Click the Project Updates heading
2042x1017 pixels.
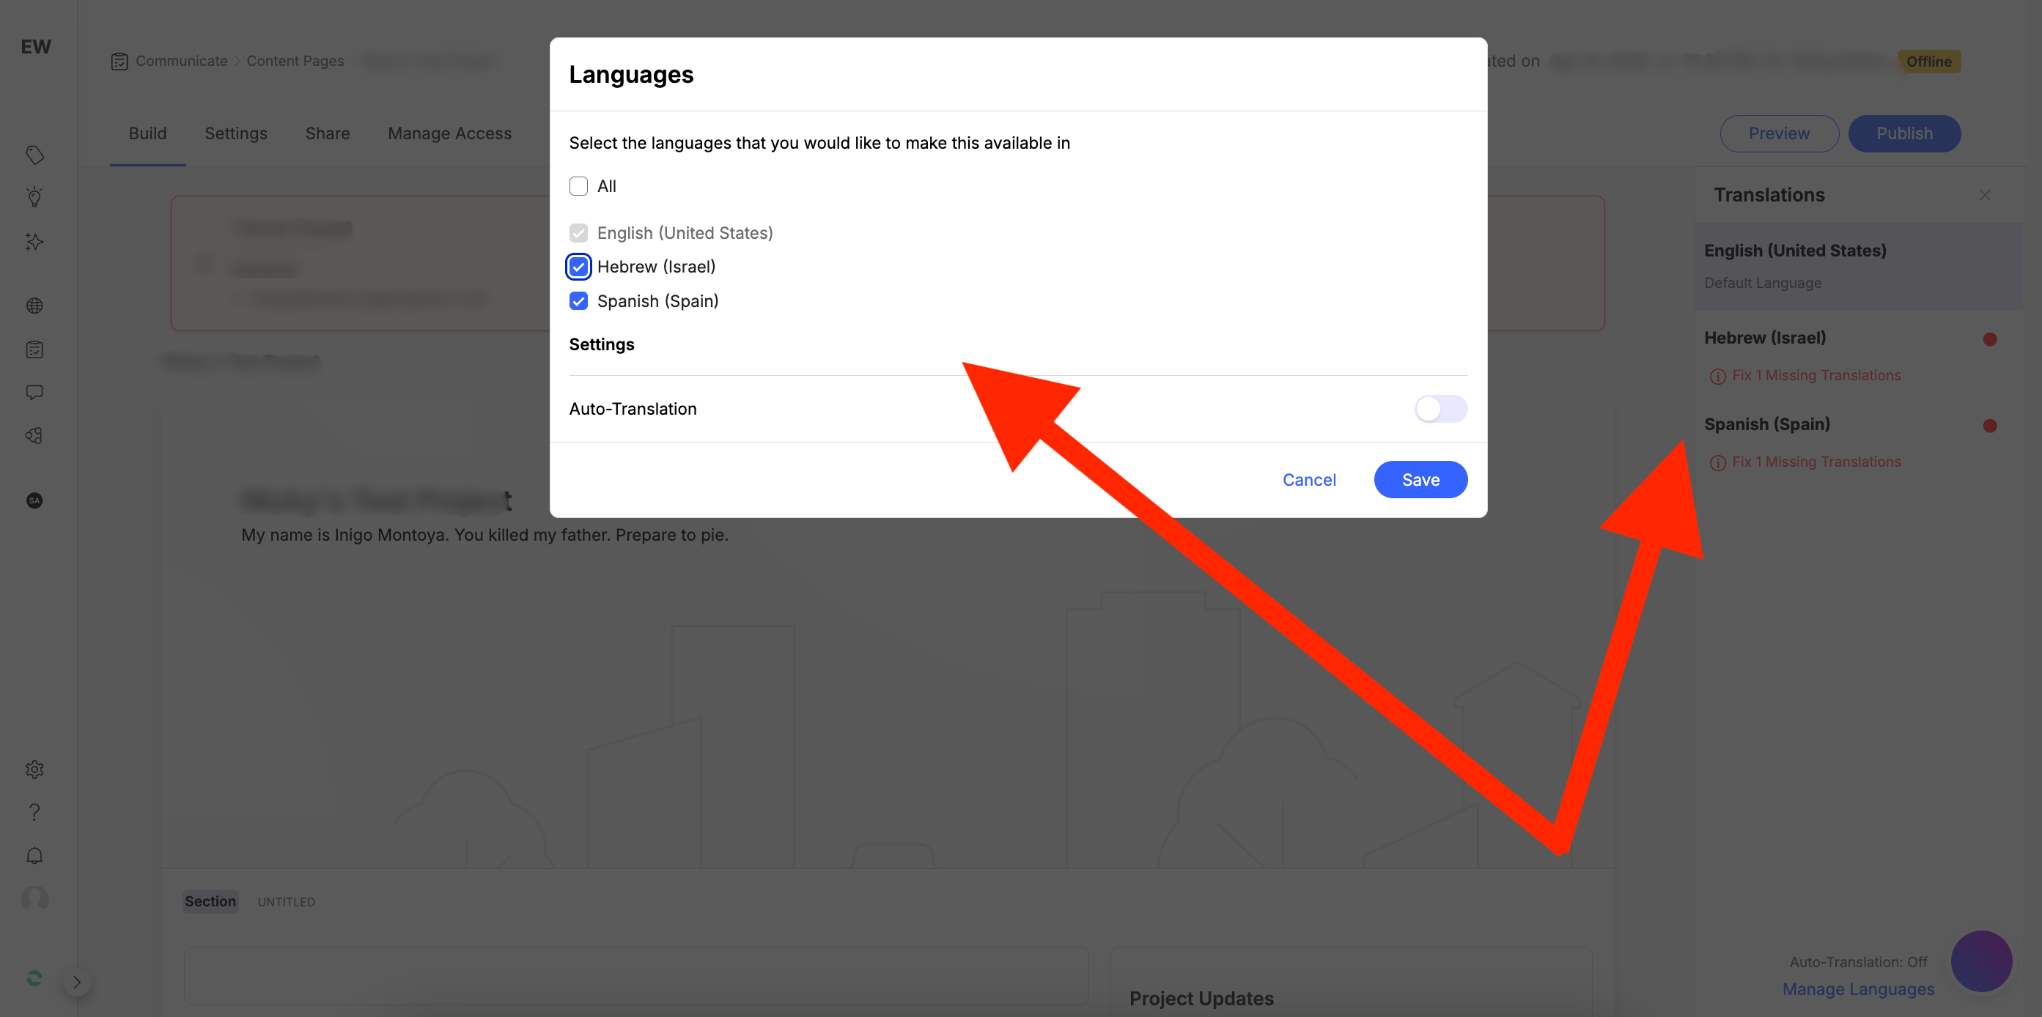1201,998
